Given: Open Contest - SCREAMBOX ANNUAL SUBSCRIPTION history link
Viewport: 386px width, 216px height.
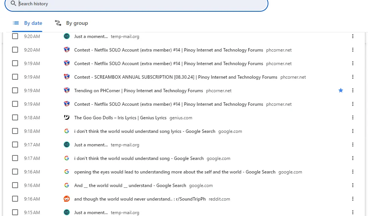Looking at the screenshot, I should tap(176, 77).
